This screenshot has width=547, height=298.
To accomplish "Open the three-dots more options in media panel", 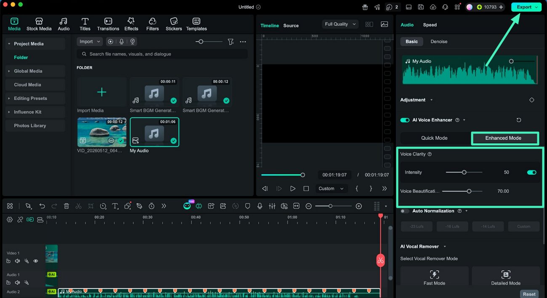I will pyautogui.click(x=243, y=42).
